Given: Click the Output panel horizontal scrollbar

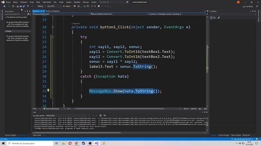Looking at the screenshot, I should pos(77,133).
